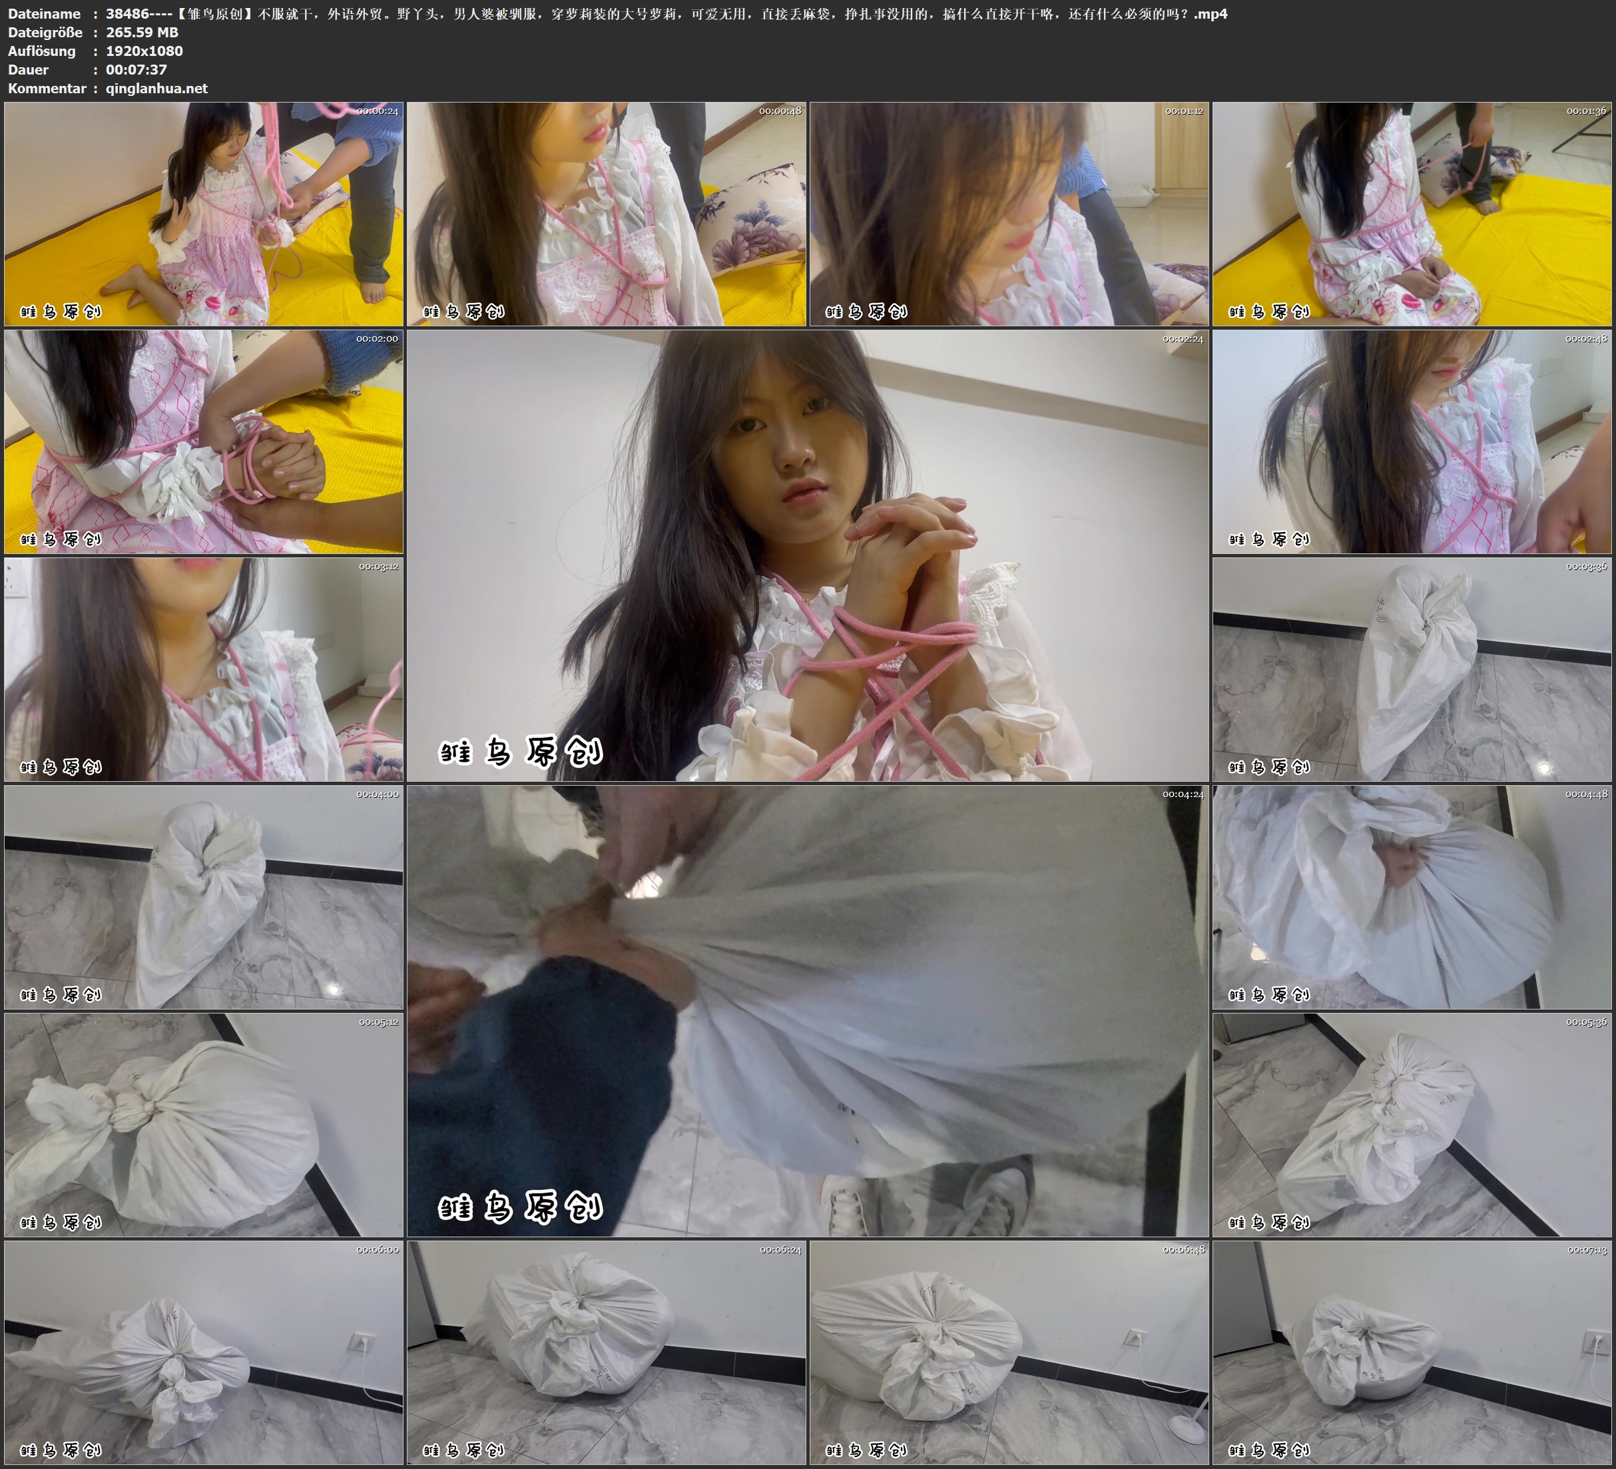Select the frame at 00:03:12
Image resolution: width=1616 pixels, height=1469 pixels.
(204, 669)
